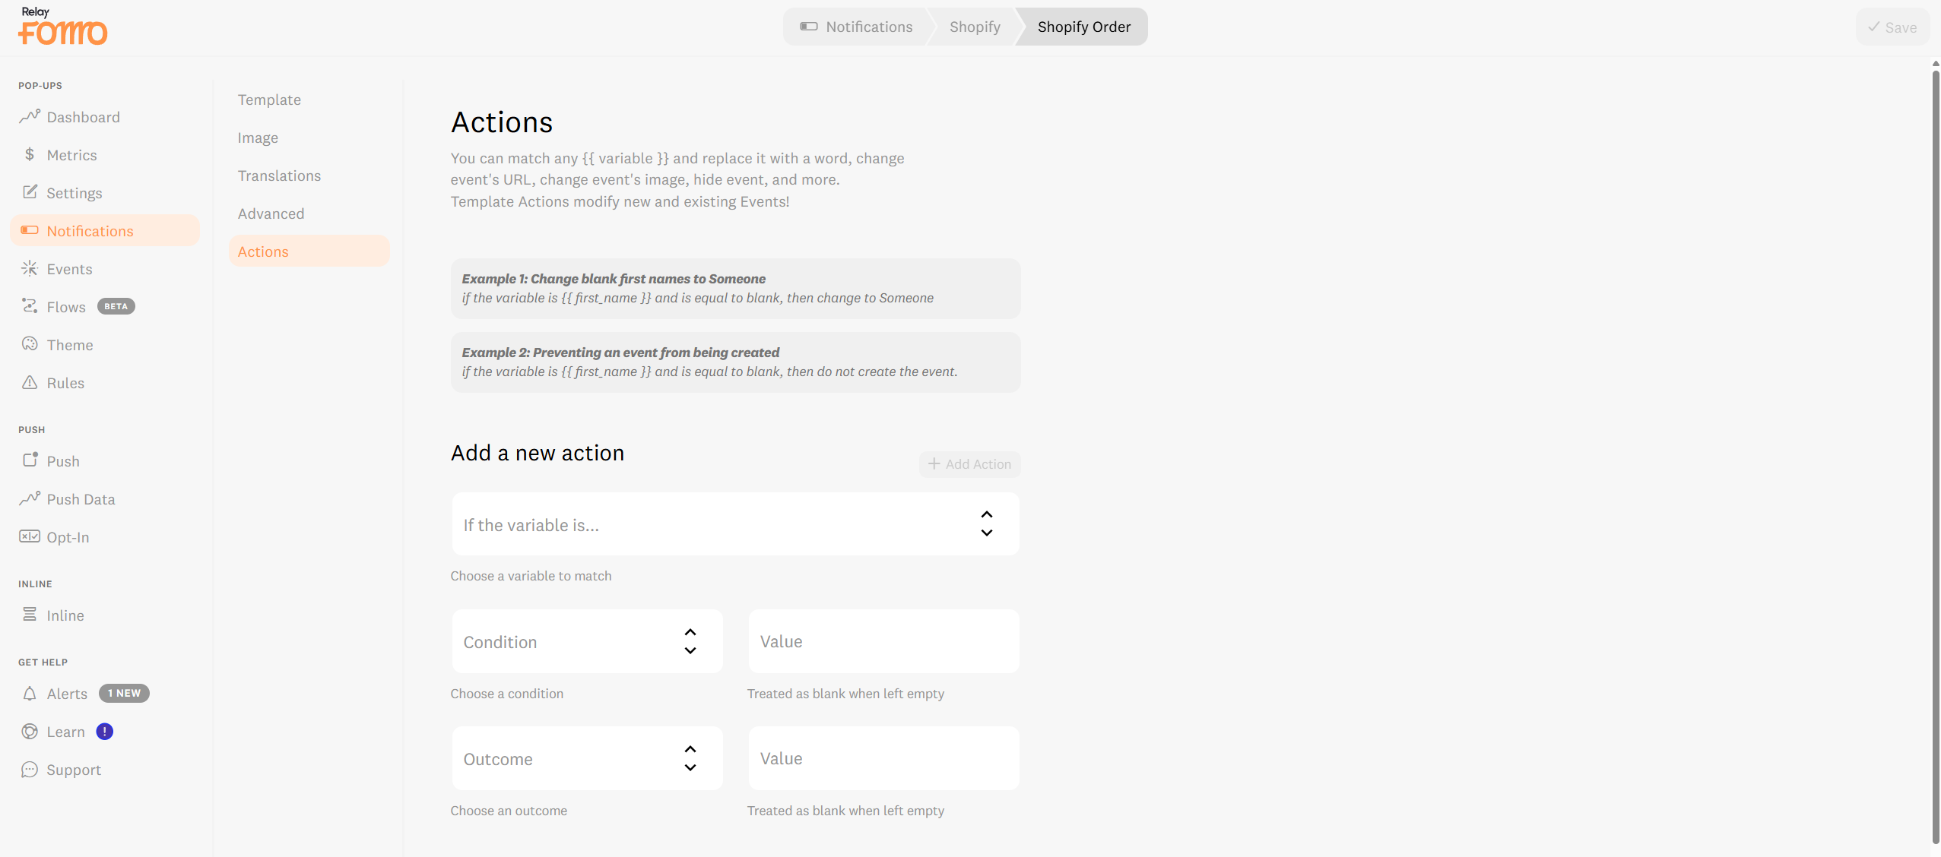Click the page vertical scrollbar
The width and height of the screenshot is (1941, 857).
pyautogui.click(x=1935, y=456)
